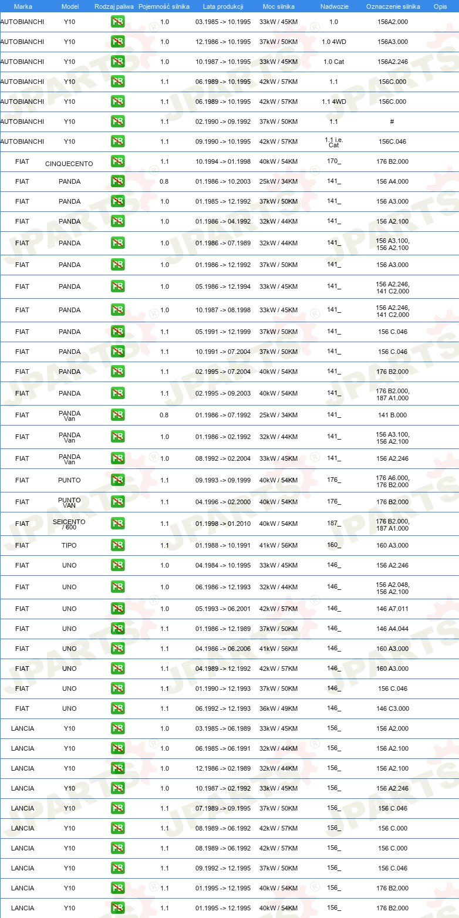This screenshot has height=918, width=459.
Task: Click engine code 146 A4.044
Action: click(393, 629)
